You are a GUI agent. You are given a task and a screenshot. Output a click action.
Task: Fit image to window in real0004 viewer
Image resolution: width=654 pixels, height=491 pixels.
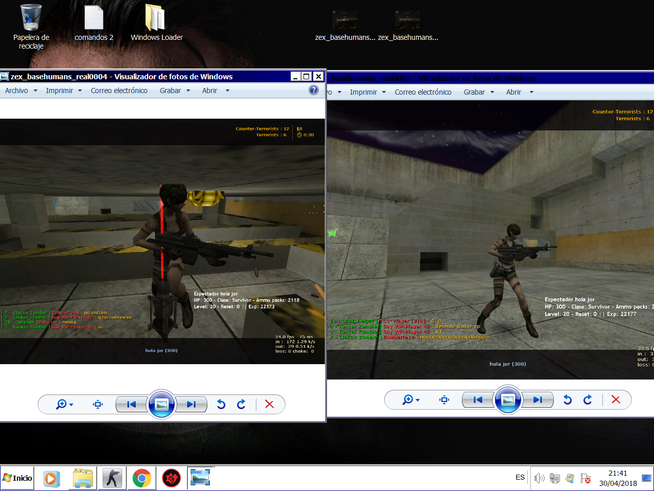pos(98,405)
